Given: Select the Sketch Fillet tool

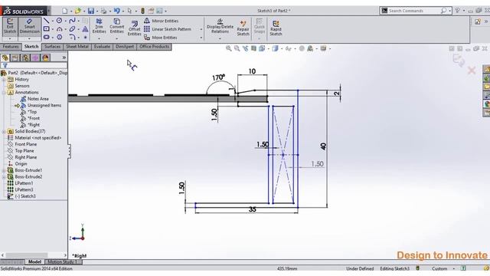Looking at the screenshot, I should click(x=72, y=38).
